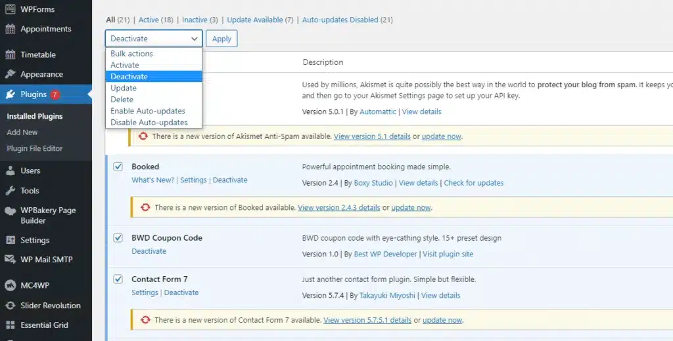
Task: Click the MC4WP sidebar icon
Action: [x=11, y=285]
